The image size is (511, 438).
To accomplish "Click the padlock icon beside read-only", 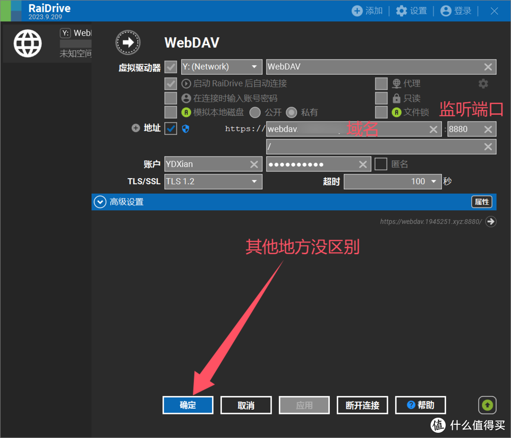I will click(396, 98).
